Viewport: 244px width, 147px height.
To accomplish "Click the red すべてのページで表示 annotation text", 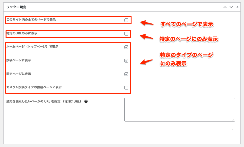I will [187, 24].
